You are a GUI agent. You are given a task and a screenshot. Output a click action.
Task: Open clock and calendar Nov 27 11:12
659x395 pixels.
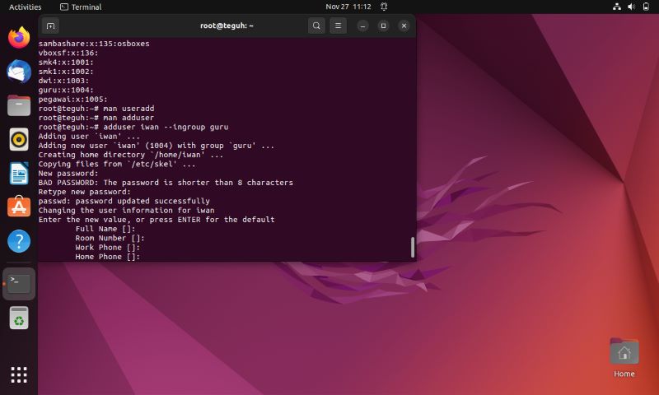[x=348, y=7]
